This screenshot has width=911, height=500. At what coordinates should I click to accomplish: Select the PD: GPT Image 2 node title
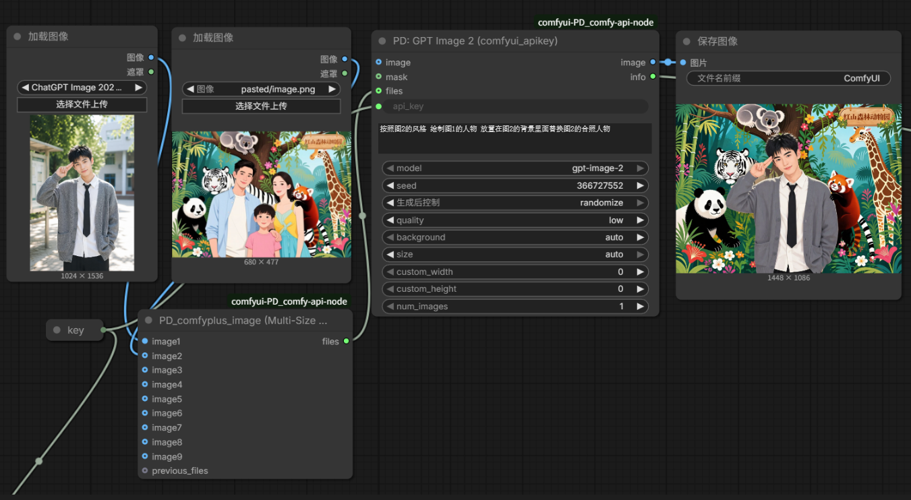475,41
